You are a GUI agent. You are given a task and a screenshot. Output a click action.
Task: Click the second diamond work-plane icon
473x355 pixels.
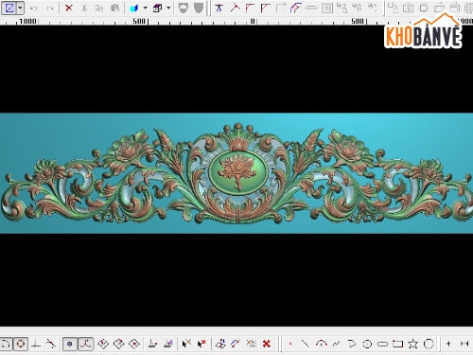118,344
